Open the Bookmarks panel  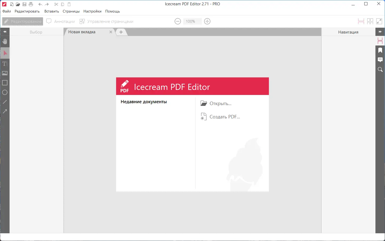(380, 50)
